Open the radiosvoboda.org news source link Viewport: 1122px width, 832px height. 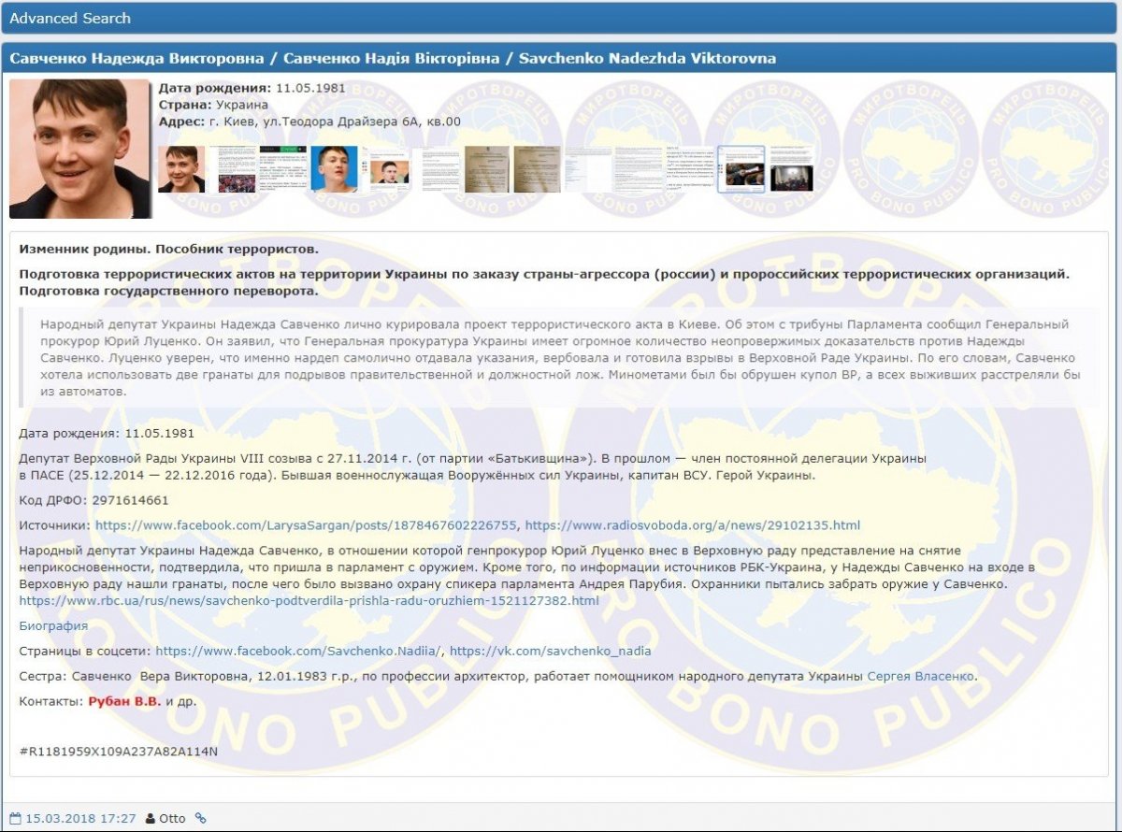coord(693,525)
